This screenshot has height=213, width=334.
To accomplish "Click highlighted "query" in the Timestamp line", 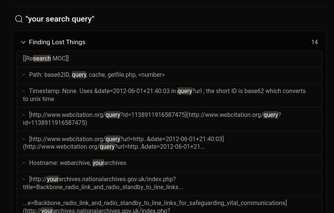I will (x=184, y=91).
